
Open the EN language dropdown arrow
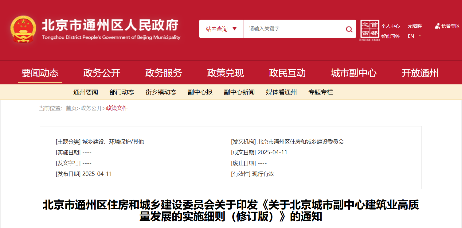coord(420,36)
